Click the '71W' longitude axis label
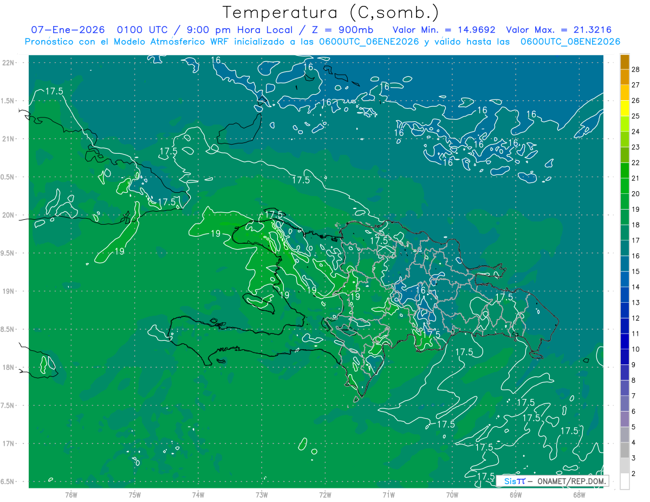The height and width of the screenshot is (502, 650). point(388,494)
